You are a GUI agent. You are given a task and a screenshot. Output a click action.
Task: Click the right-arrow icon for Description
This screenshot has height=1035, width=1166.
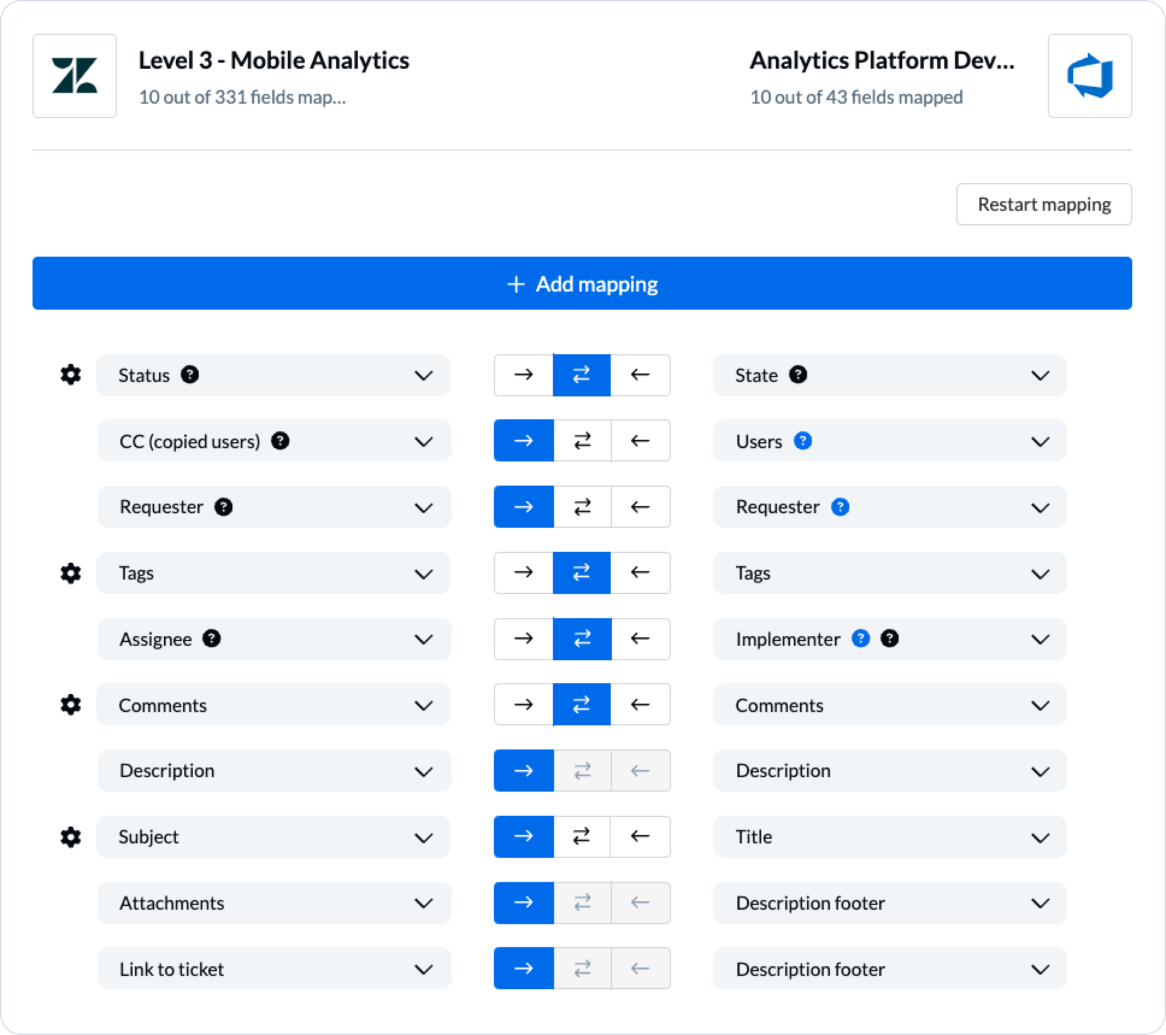(523, 771)
